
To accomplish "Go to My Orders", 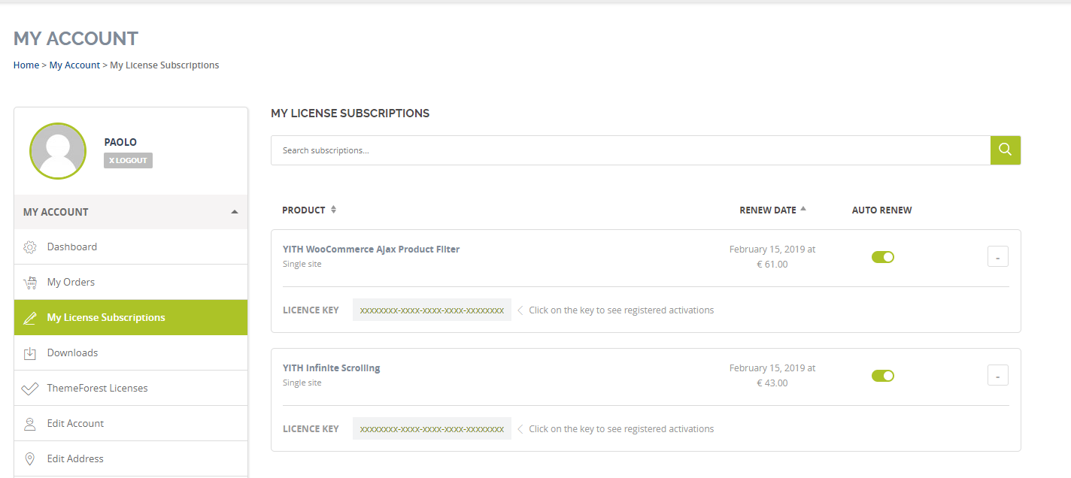I will pyautogui.click(x=131, y=282).
